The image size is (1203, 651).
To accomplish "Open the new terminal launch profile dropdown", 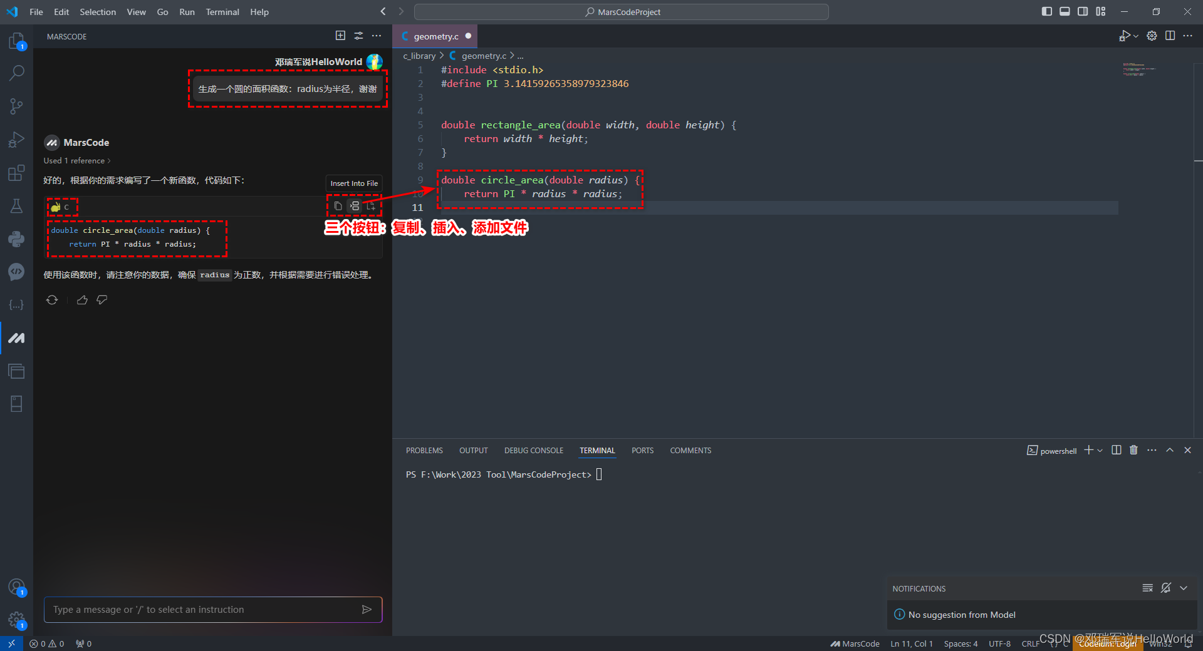I will 1100,451.
